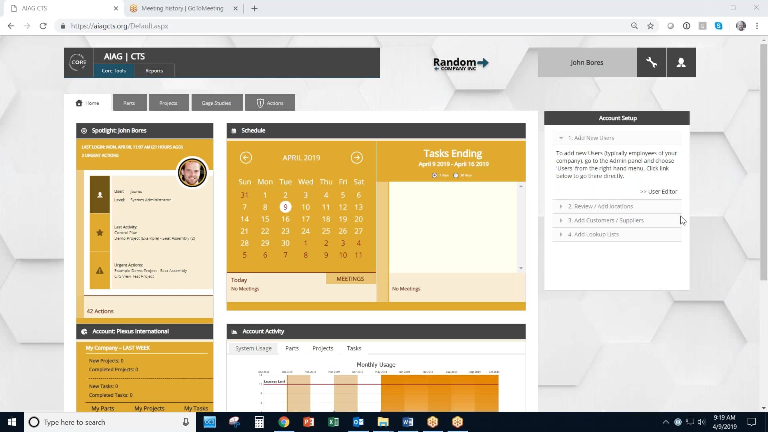768x432 pixels.
Task: Select the Home tab with house icon
Action: click(x=88, y=103)
